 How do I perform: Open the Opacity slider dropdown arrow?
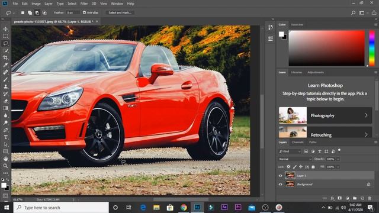338,159
